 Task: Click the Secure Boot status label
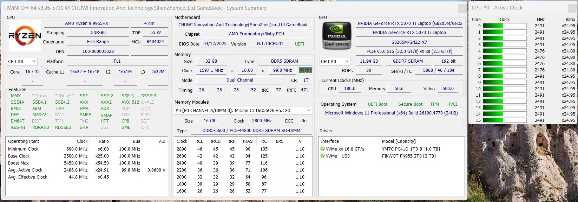coord(410,104)
